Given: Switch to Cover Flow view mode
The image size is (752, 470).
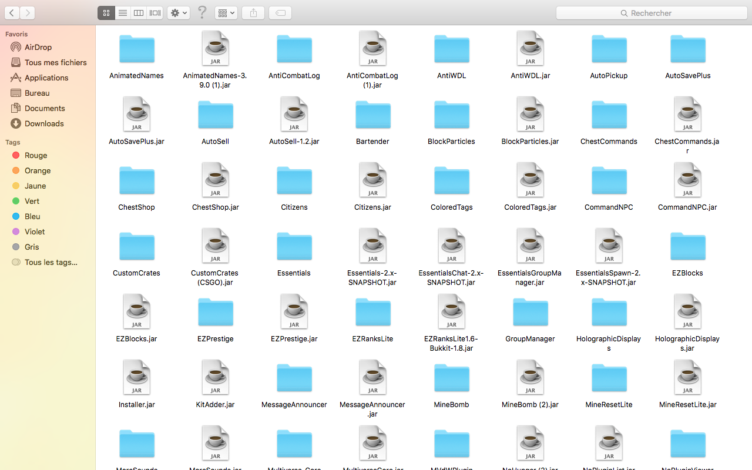Looking at the screenshot, I should [x=155, y=13].
